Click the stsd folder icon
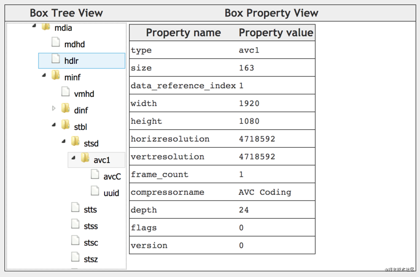 [x=76, y=141]
